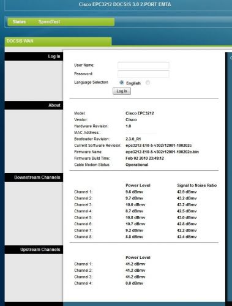Viewport: 232px width, 306px height.
Task: Click the Cable Modem Status label
Action: tap(92, 165)
